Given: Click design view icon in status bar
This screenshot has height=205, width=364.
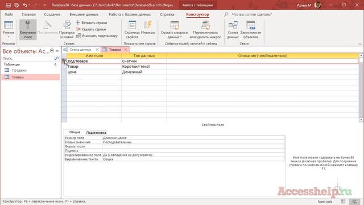Looking at the screenshot, I should pyautogui.click(x=354, y=201).
